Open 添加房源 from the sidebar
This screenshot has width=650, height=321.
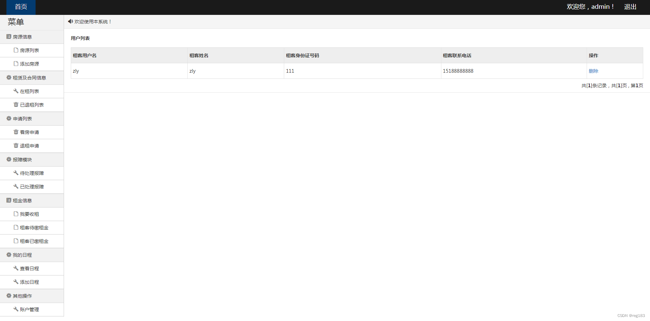coord(32,64)
